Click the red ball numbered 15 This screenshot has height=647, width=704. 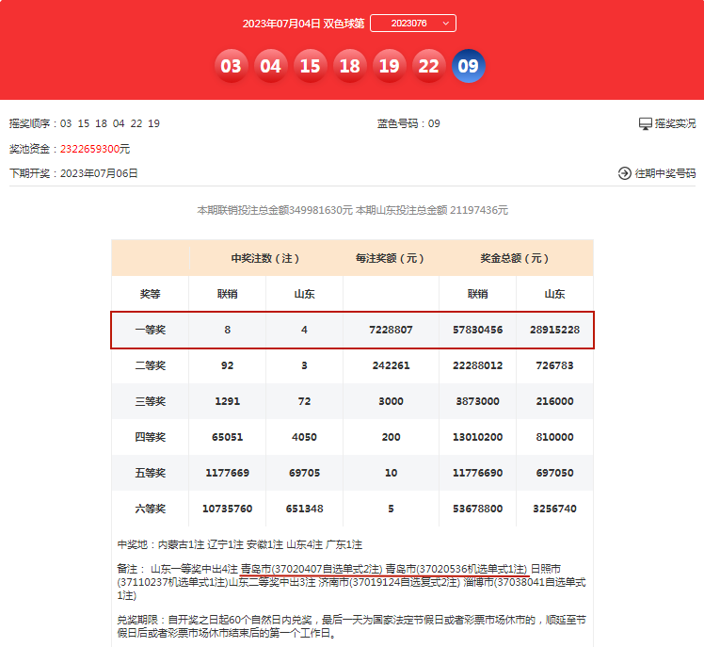pyautogui.click(x=310, y=66)
